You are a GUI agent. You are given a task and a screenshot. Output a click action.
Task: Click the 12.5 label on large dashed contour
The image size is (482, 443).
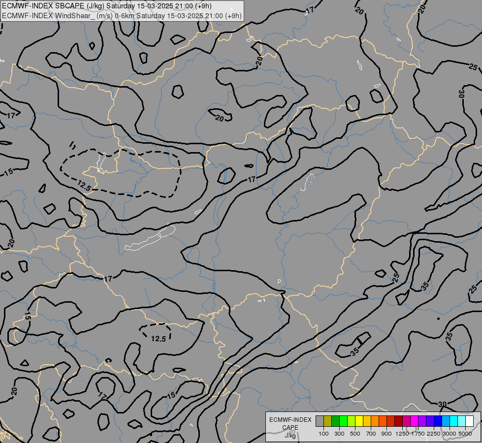84,186
